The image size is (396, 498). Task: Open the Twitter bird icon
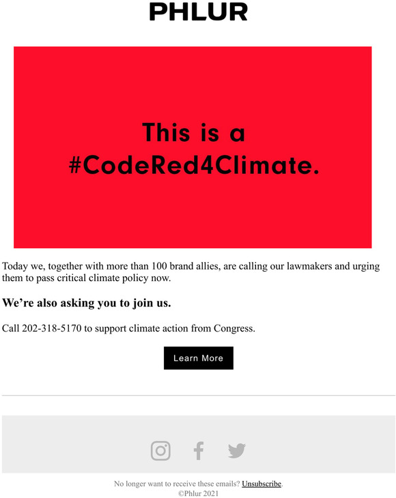237,451
